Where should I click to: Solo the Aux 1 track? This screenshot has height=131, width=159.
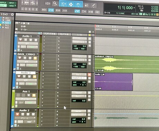pyautogui.click(x=29, y=95)
